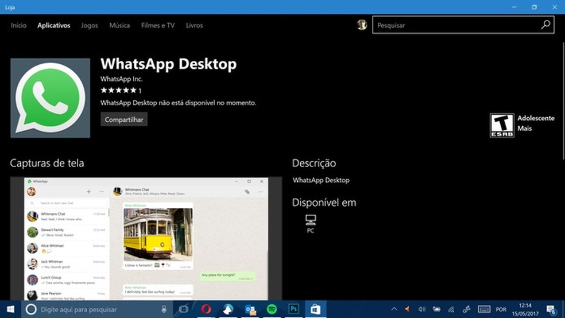Open Task View from taskbar
565x318 pixels.
pyautogui.click(x=184, y=309)
